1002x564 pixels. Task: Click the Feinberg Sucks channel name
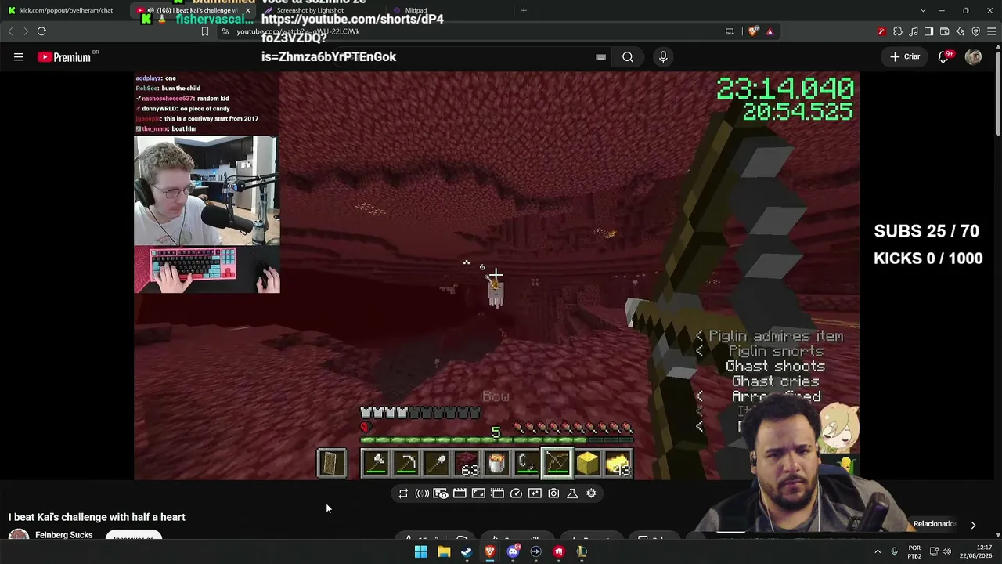(x=64, y=535)
